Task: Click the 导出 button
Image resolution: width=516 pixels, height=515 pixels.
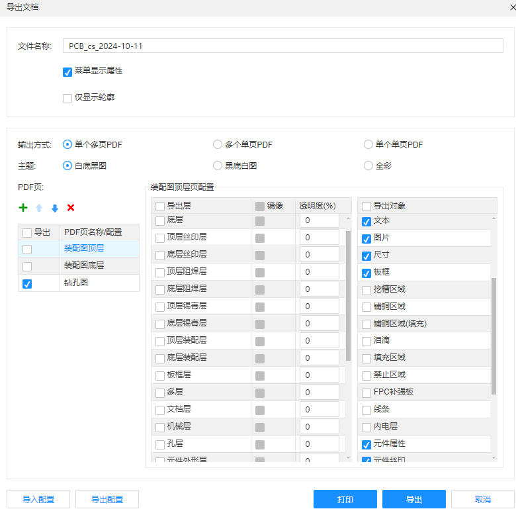Action: coord(414,499)
